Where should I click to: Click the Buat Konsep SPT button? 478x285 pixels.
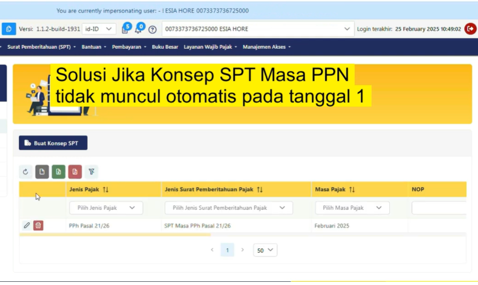53,143
